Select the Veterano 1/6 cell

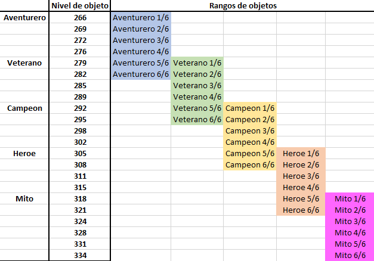point(197,63)
